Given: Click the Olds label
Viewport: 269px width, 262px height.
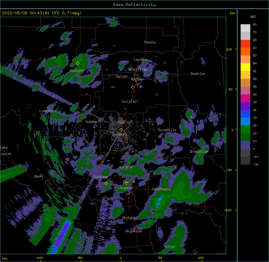Looking at the screenshot, I should (121, 123).
